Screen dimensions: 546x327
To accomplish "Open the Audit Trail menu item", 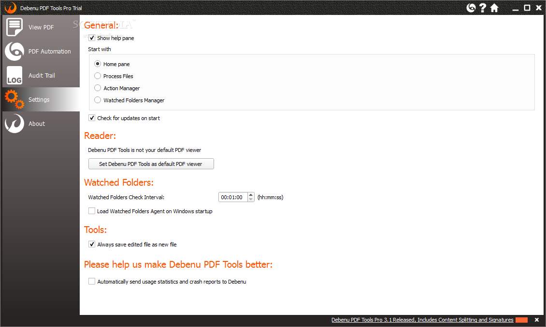I will [41, 75].
